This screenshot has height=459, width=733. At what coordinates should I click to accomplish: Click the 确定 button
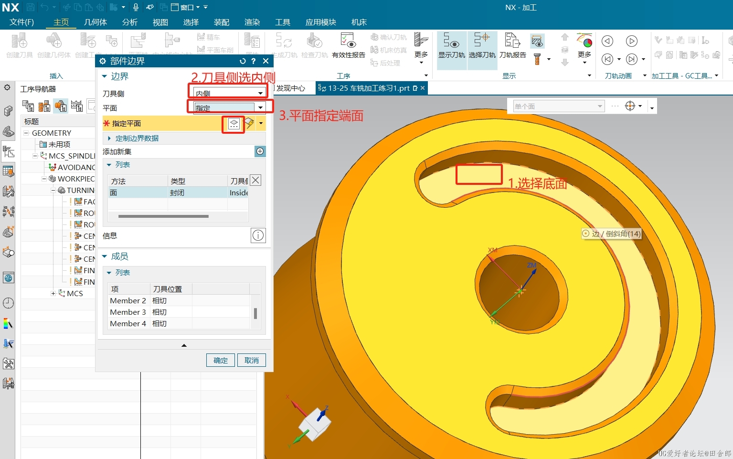[x=221, y=360]
